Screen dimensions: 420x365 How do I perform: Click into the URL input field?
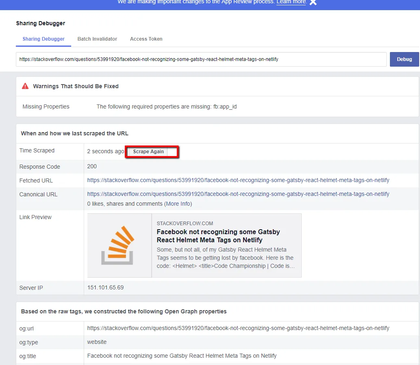[201, 59]
